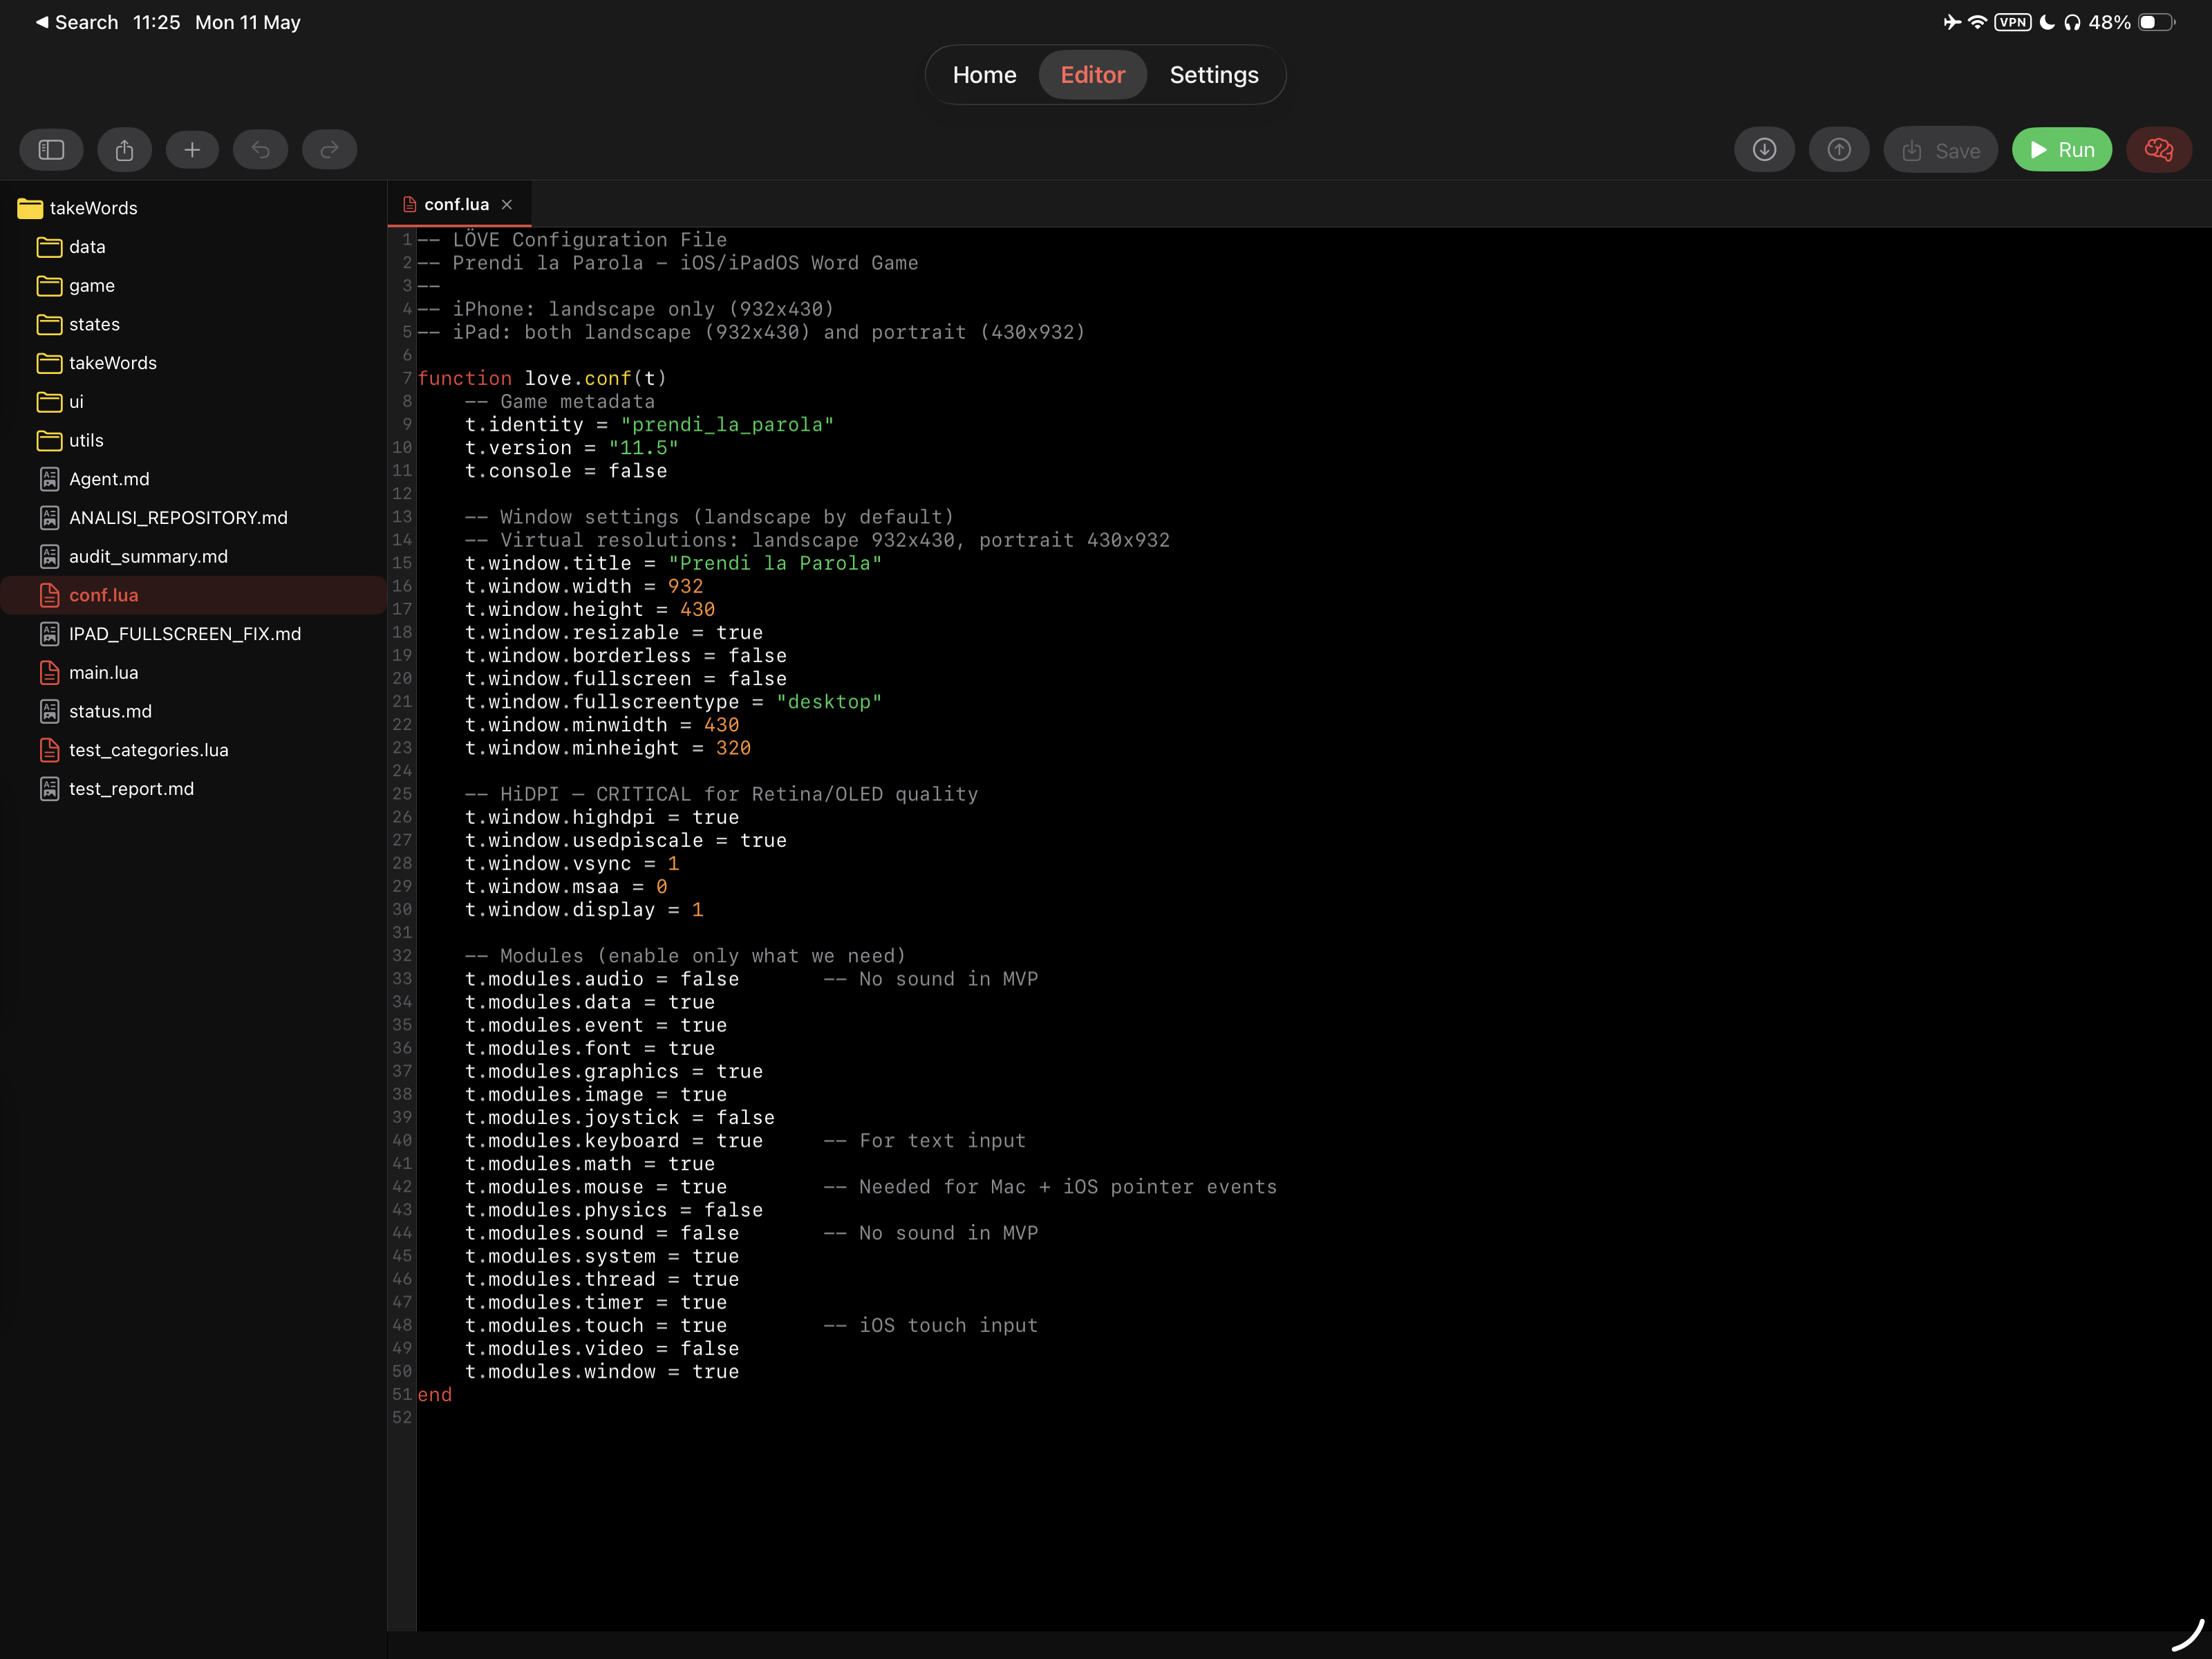Open IPAD_FULLSCREEN_FIX.md file
Image resolution: width=2212 pixels, height=1659 pixels.
click(x=185, y=634)
